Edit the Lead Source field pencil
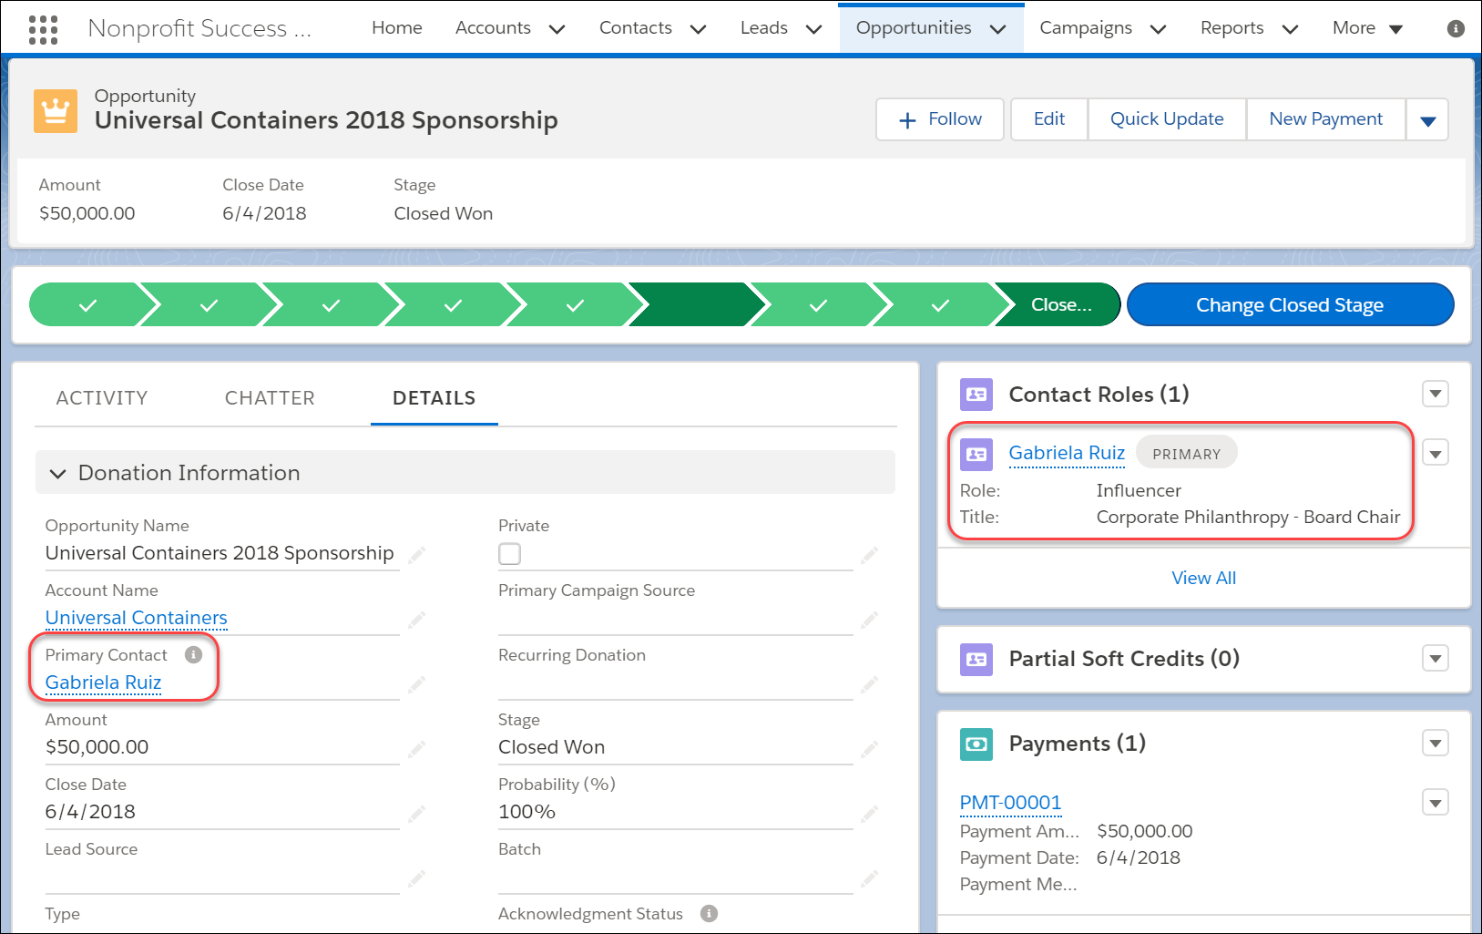The image size is (1482, 934). tap(416, 878)
